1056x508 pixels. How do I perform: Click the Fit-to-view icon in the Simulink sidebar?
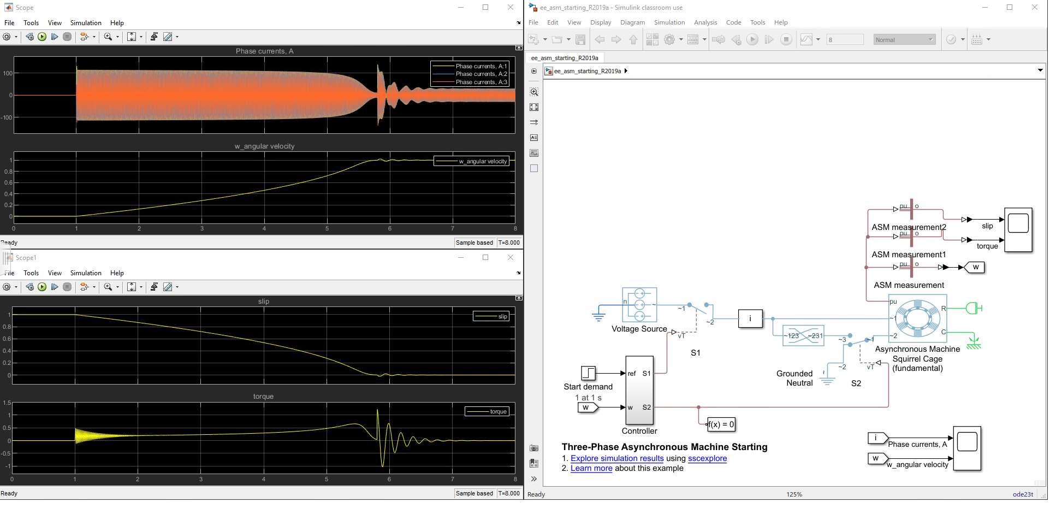point(533,107)
